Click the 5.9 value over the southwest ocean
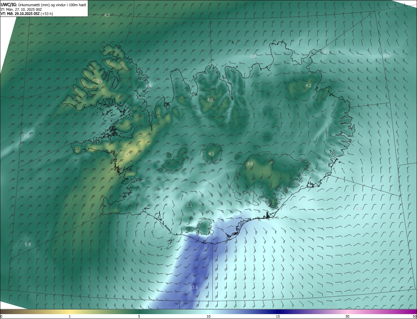 pyautogui.click(x=28, y=244)
